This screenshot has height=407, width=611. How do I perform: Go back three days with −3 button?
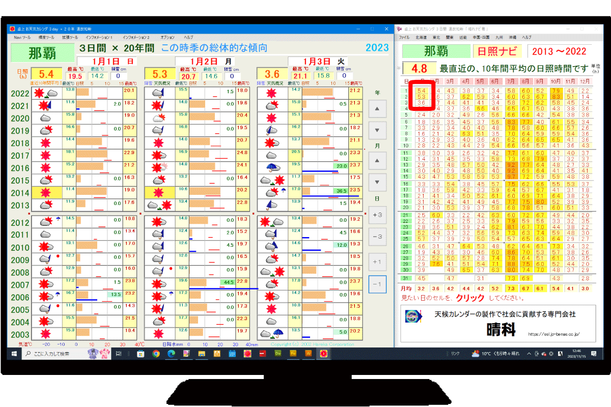pyautogui.click(x=377, y=236)
